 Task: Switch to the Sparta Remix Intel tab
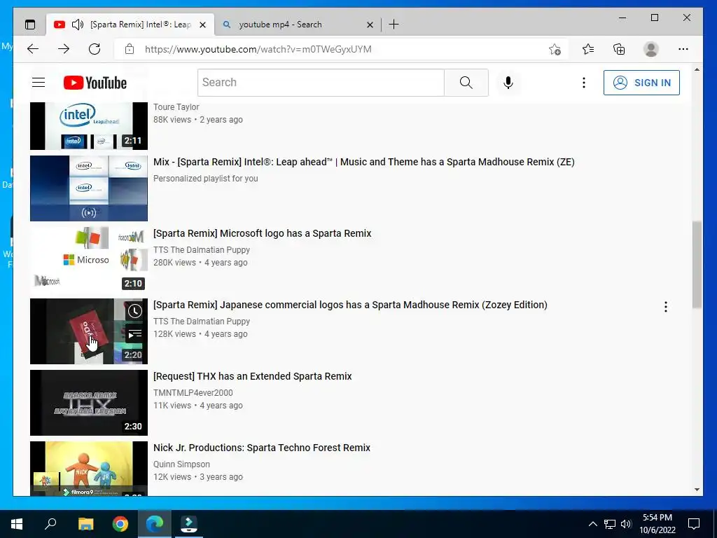click(130, 25)
